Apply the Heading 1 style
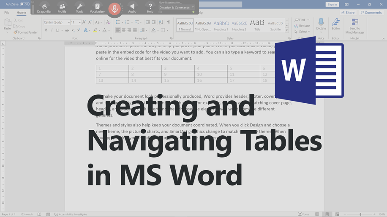This screenshot has width=387, height=217. (221, 25)
